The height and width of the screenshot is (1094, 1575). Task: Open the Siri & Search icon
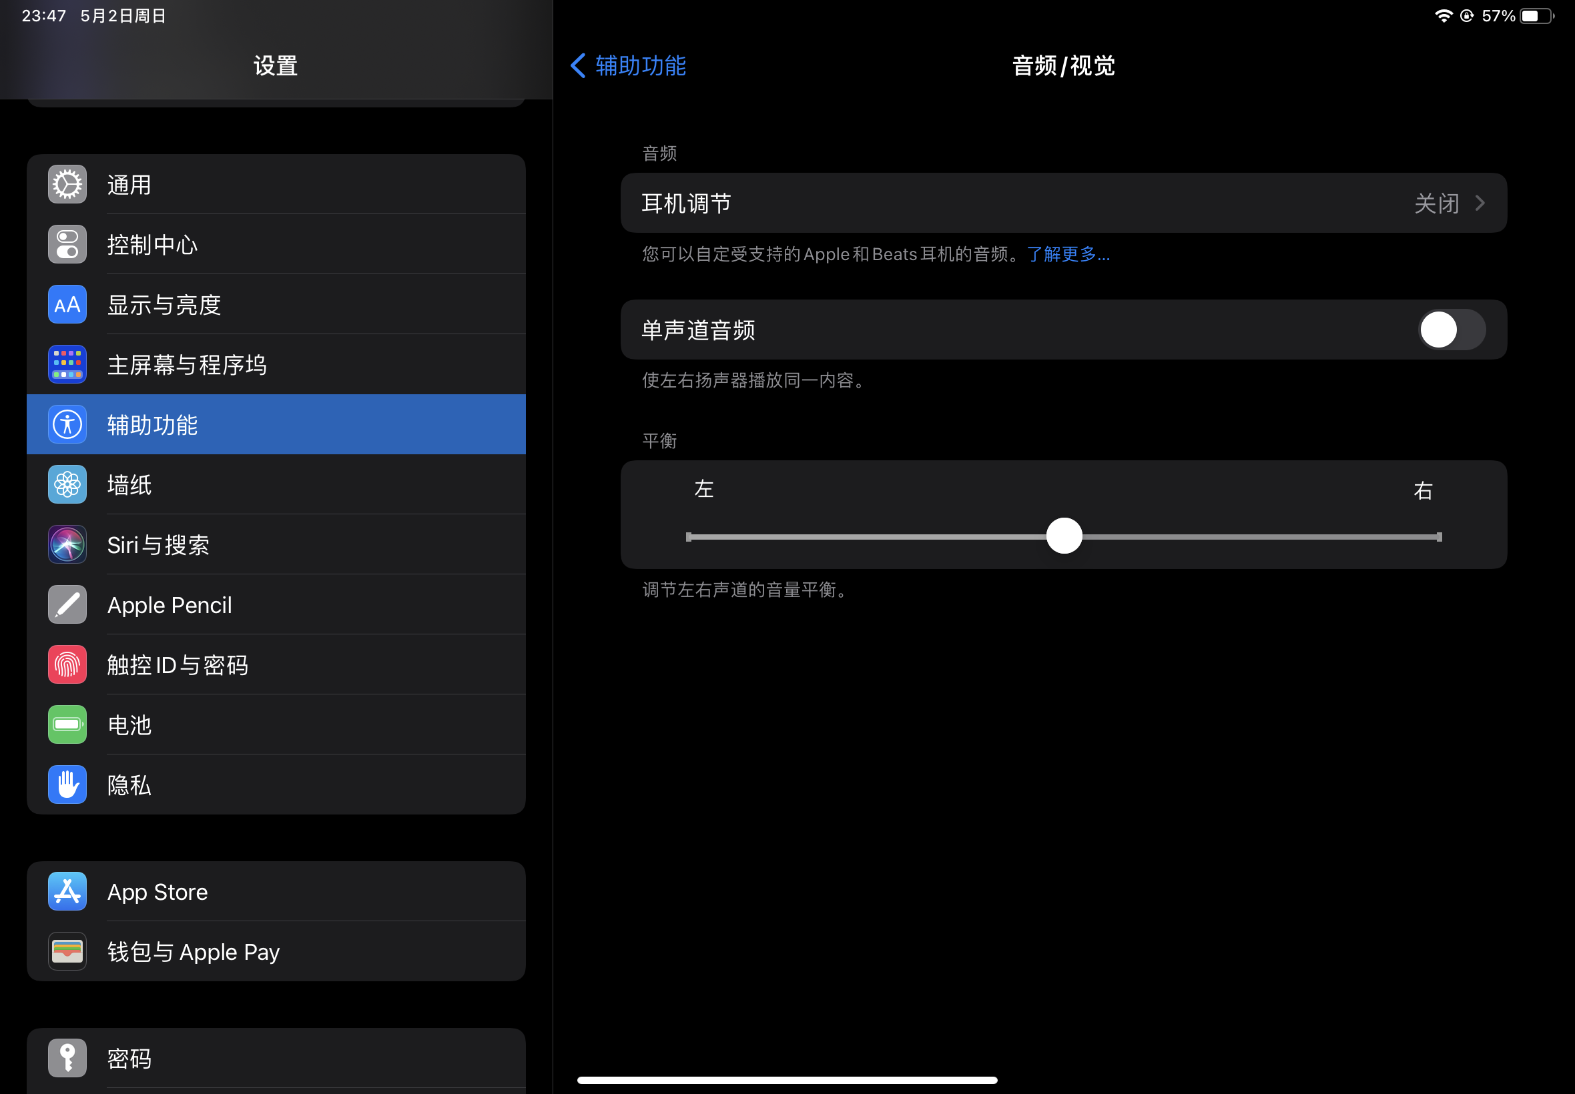pos(67,545)
